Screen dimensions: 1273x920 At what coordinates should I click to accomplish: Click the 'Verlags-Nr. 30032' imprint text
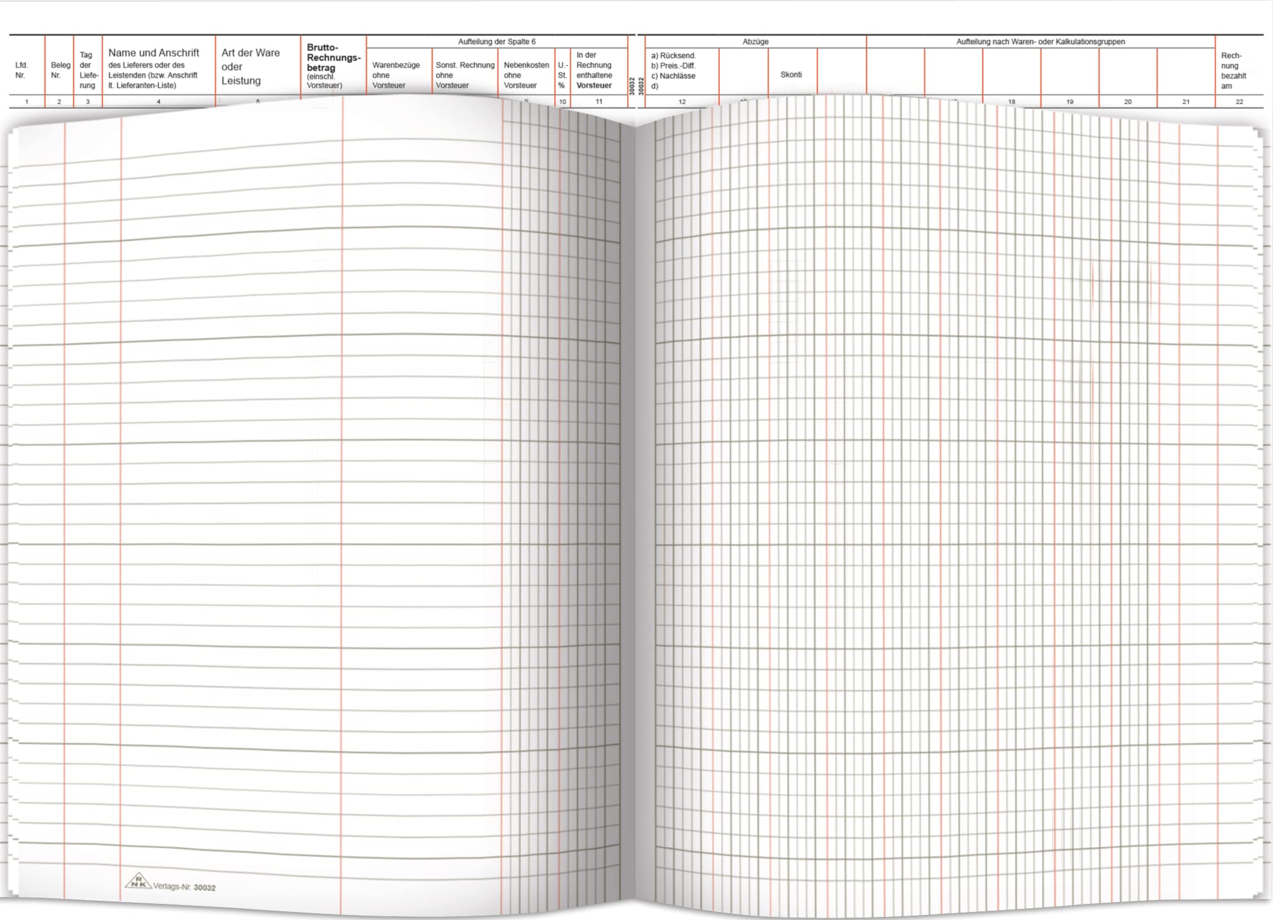185,887
